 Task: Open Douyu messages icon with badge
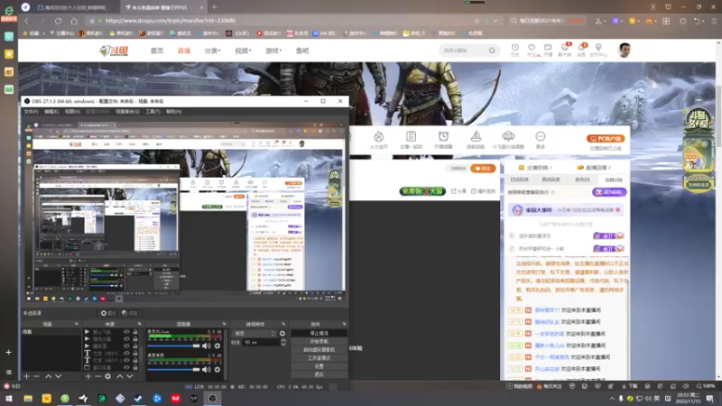coord(581,48)
